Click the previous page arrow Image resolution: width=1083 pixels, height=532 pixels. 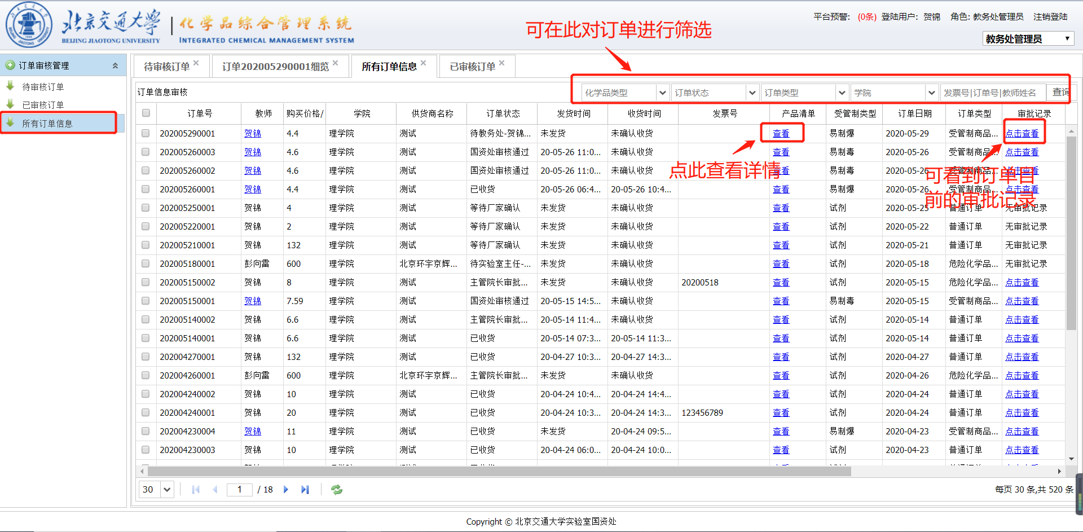point(215,490)
